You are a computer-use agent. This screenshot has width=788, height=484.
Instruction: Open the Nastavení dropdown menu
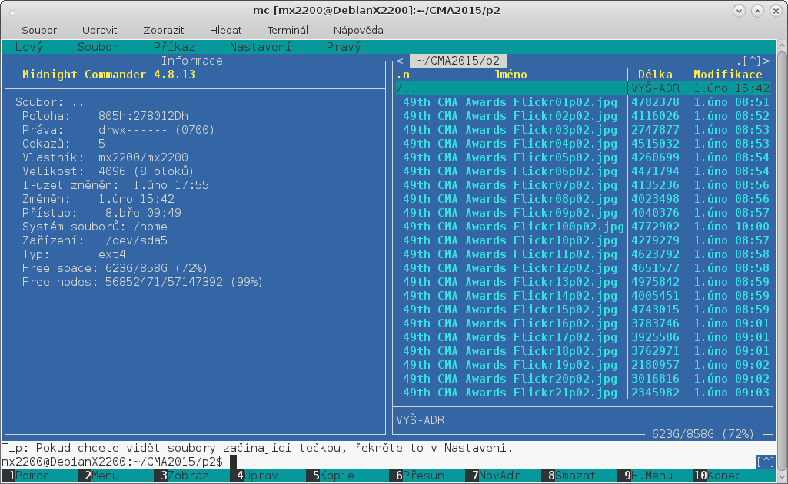(261, 47)
